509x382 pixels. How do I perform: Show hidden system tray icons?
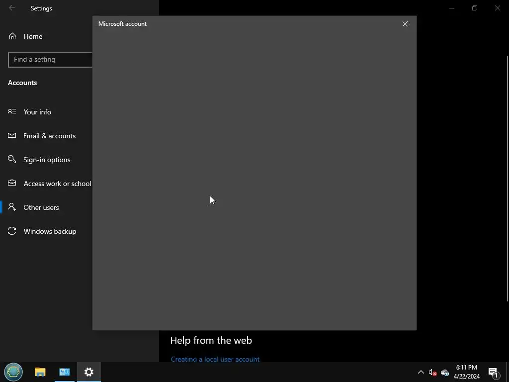click(421, 372)
